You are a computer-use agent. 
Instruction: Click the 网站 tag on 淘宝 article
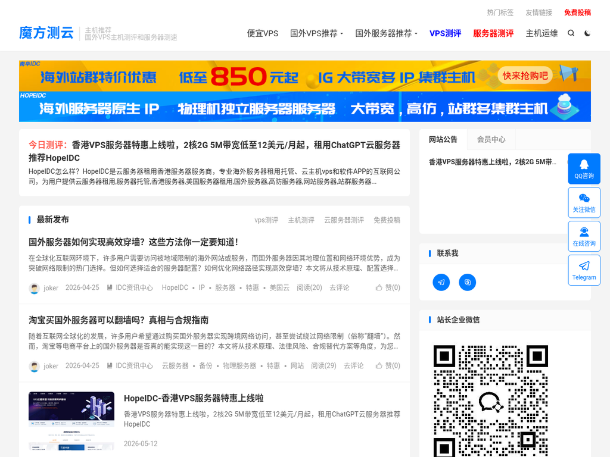(x=297, y=366)
